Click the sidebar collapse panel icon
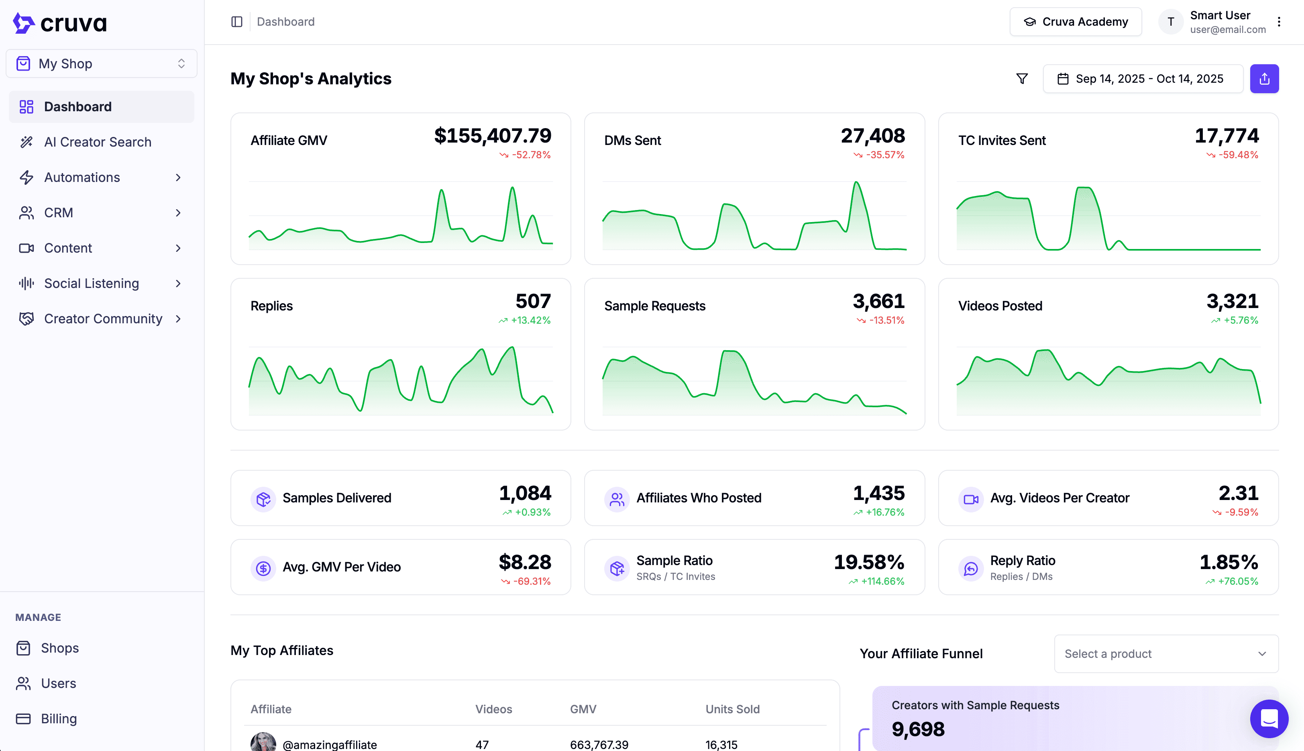 click(x=236, y=22)
